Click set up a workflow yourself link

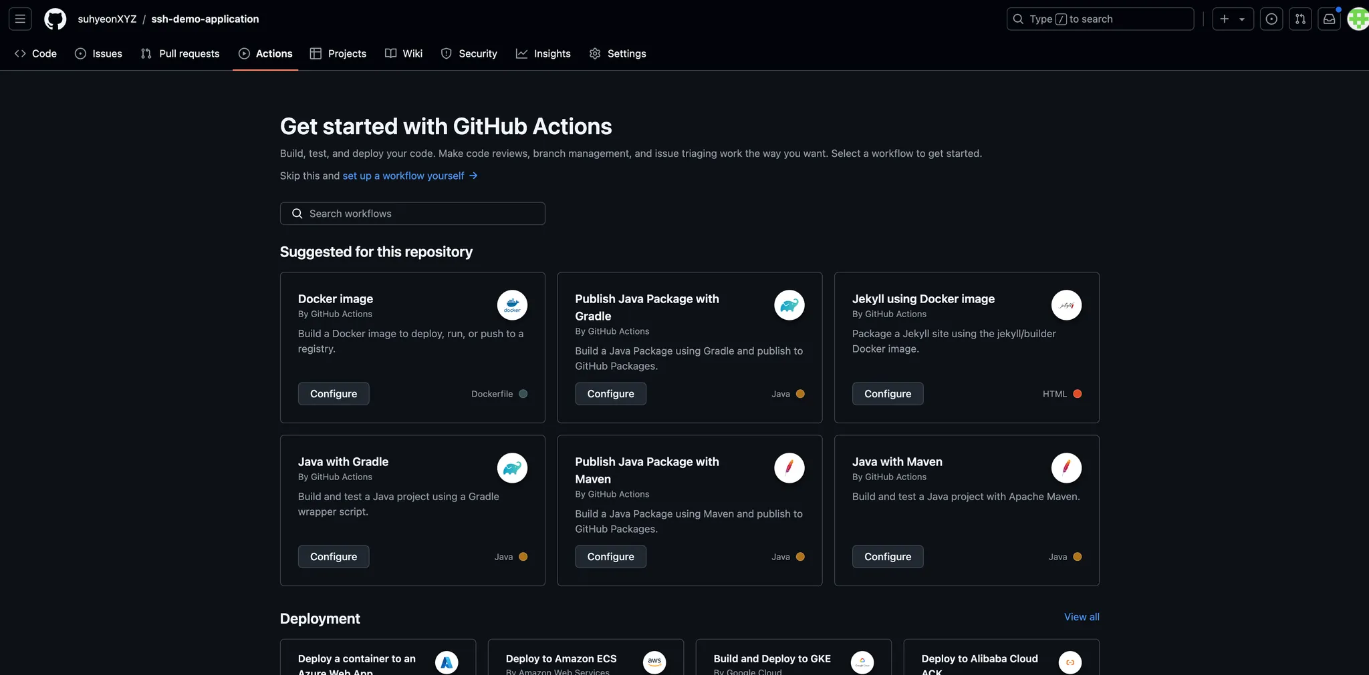(410, 176)
